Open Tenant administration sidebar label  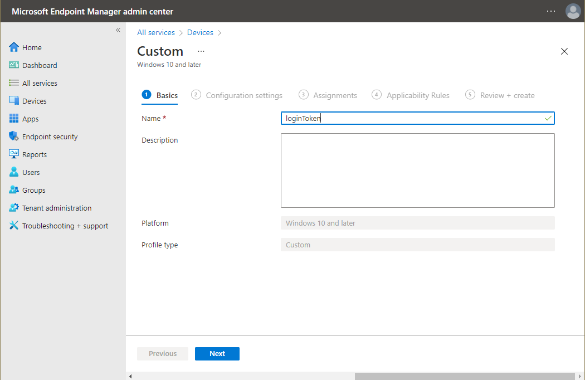pyautogui.click(x=57, y=208)
